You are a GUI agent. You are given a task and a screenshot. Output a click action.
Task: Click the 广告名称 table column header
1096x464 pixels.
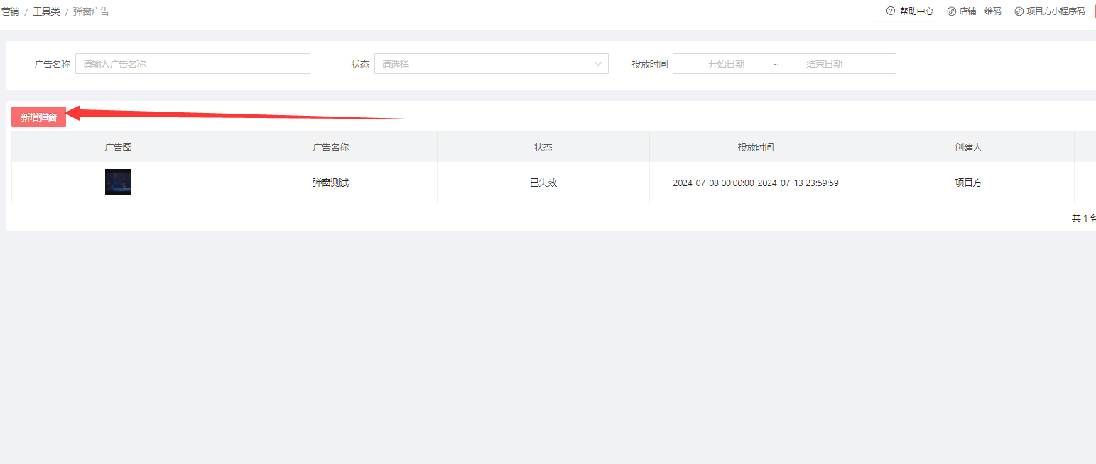[330, 147]
